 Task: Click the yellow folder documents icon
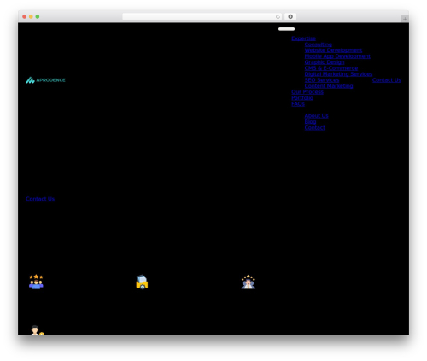point(142,282)
